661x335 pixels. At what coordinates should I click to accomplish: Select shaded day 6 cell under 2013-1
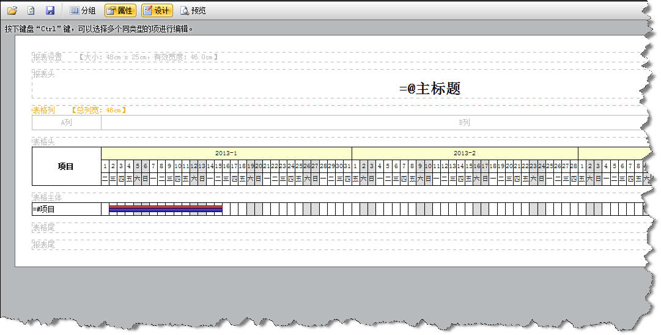(146, 166)
